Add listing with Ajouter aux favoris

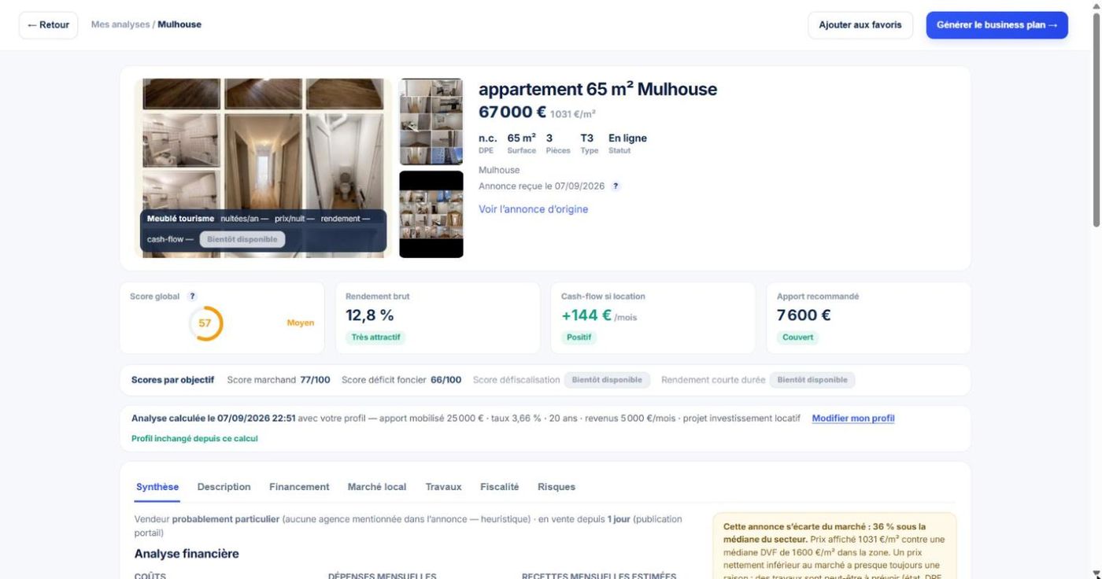tap(860, 25)
